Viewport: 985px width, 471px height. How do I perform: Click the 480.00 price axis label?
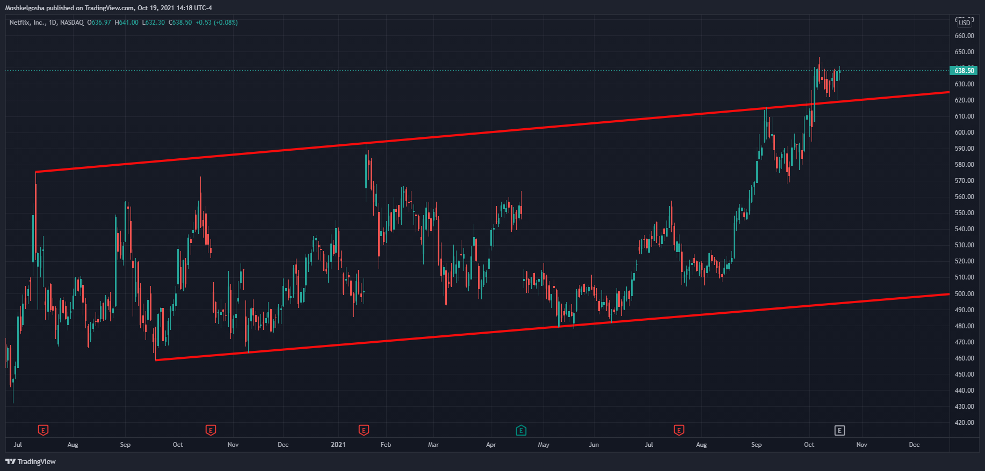pos(965,326)
